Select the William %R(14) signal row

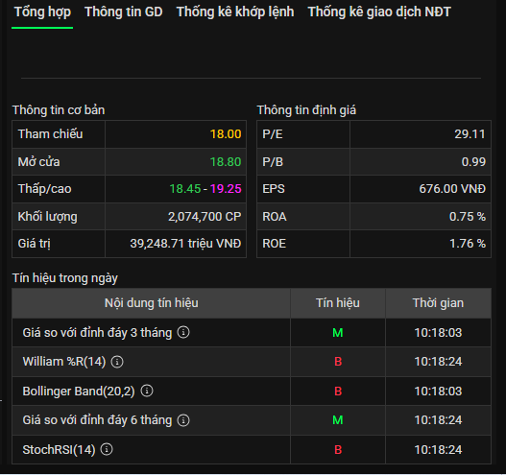(x=252, y=362)
